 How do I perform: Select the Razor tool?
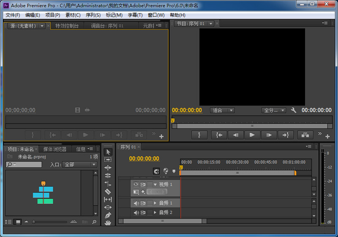pyautogui.click(x=108, y=191)
